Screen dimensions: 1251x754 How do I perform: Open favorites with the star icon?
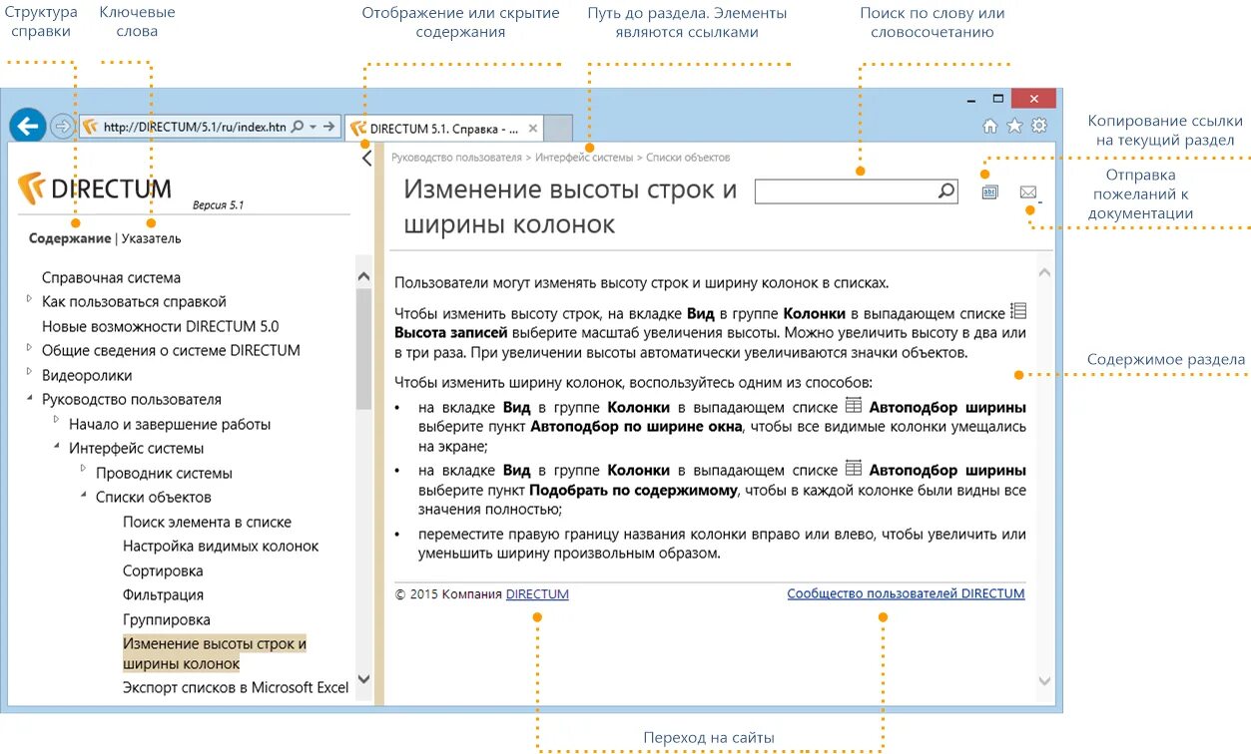[x=1014, y=126]
